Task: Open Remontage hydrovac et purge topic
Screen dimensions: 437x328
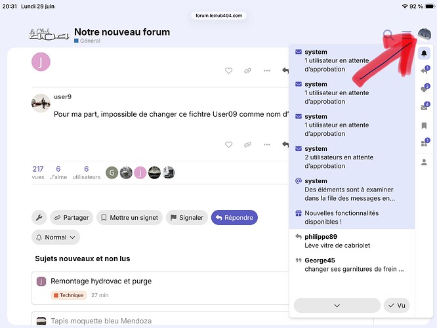Action: (101, 281)
